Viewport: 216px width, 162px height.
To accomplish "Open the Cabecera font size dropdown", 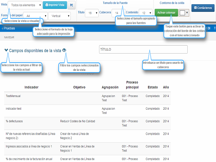I will tap(118, 13).
